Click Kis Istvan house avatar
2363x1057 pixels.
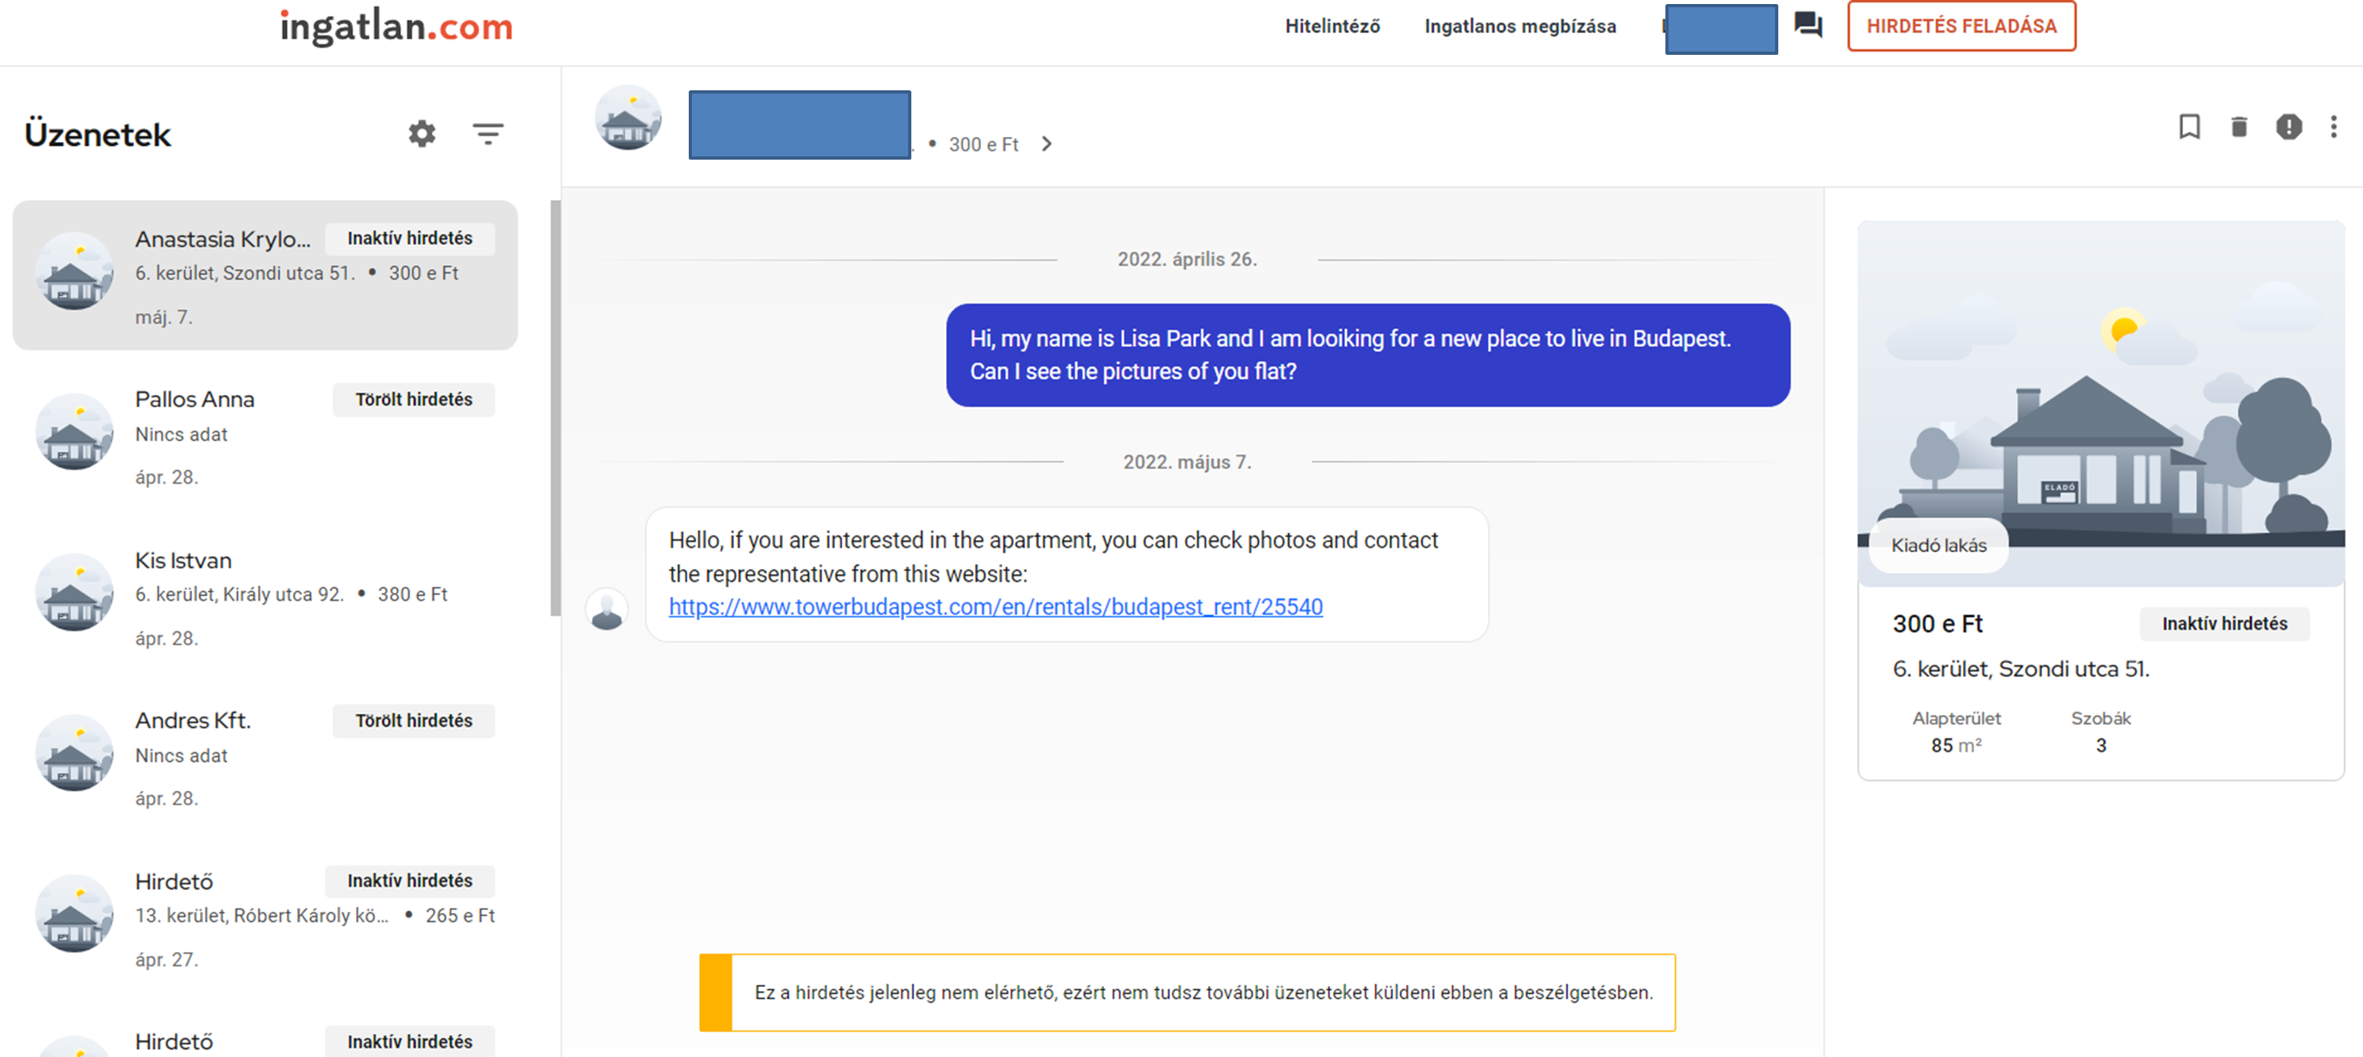(74, 593)
